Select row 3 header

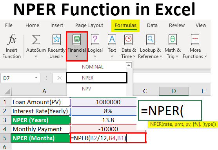pyautogui.click(x=5, y=120)
